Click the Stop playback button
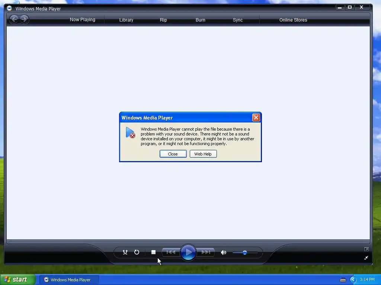This screenshot has height=285, width=381. pos(153,252)
